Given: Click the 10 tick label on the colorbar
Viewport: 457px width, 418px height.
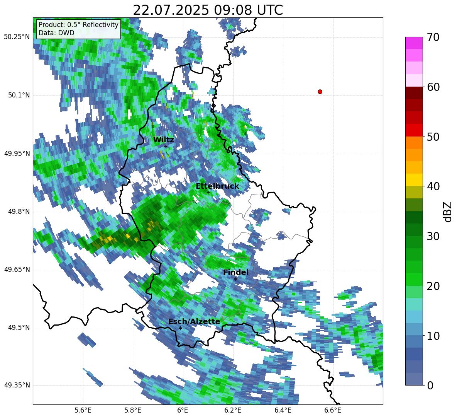Looking at the screenshot, I should coord(433,336).
